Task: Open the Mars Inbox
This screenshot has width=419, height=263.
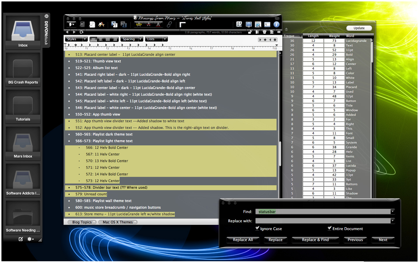Action: (x=23, y=143)
